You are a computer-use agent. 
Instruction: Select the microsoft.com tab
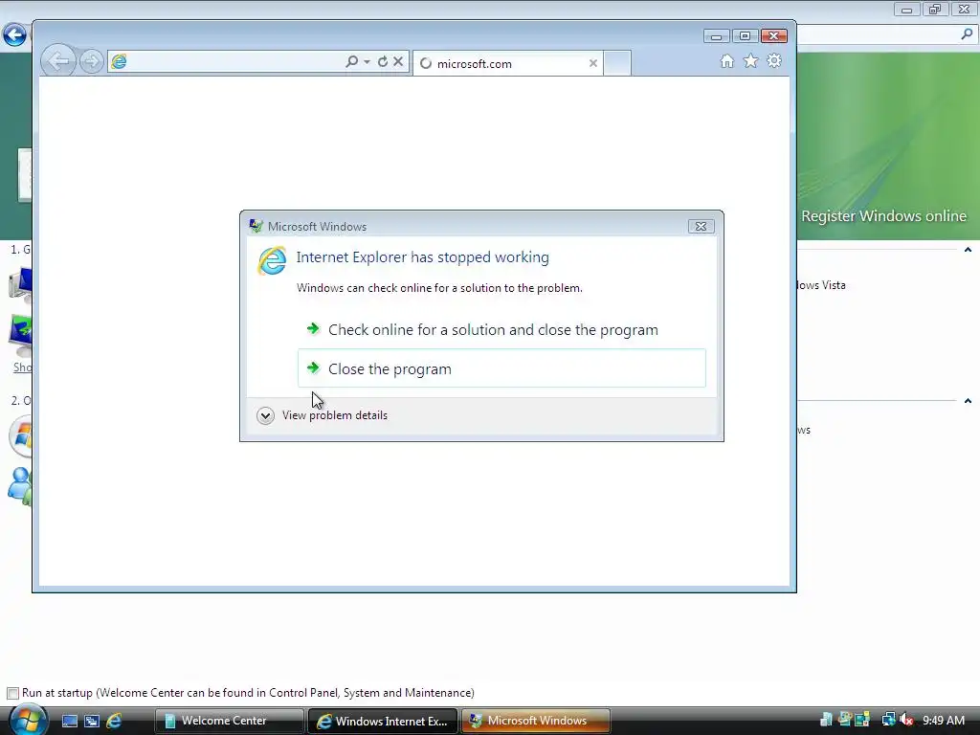pos(507,63)
